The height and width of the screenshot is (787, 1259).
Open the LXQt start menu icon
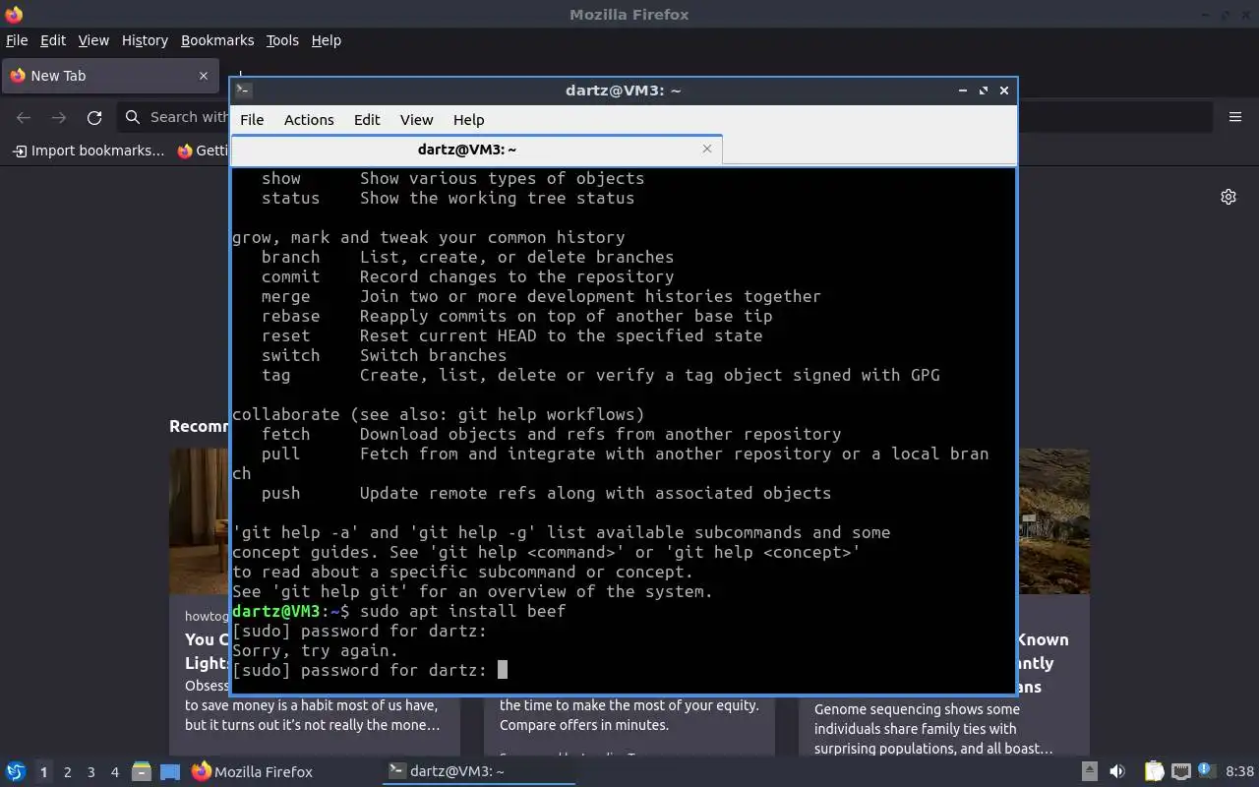(x=15, y=772)
